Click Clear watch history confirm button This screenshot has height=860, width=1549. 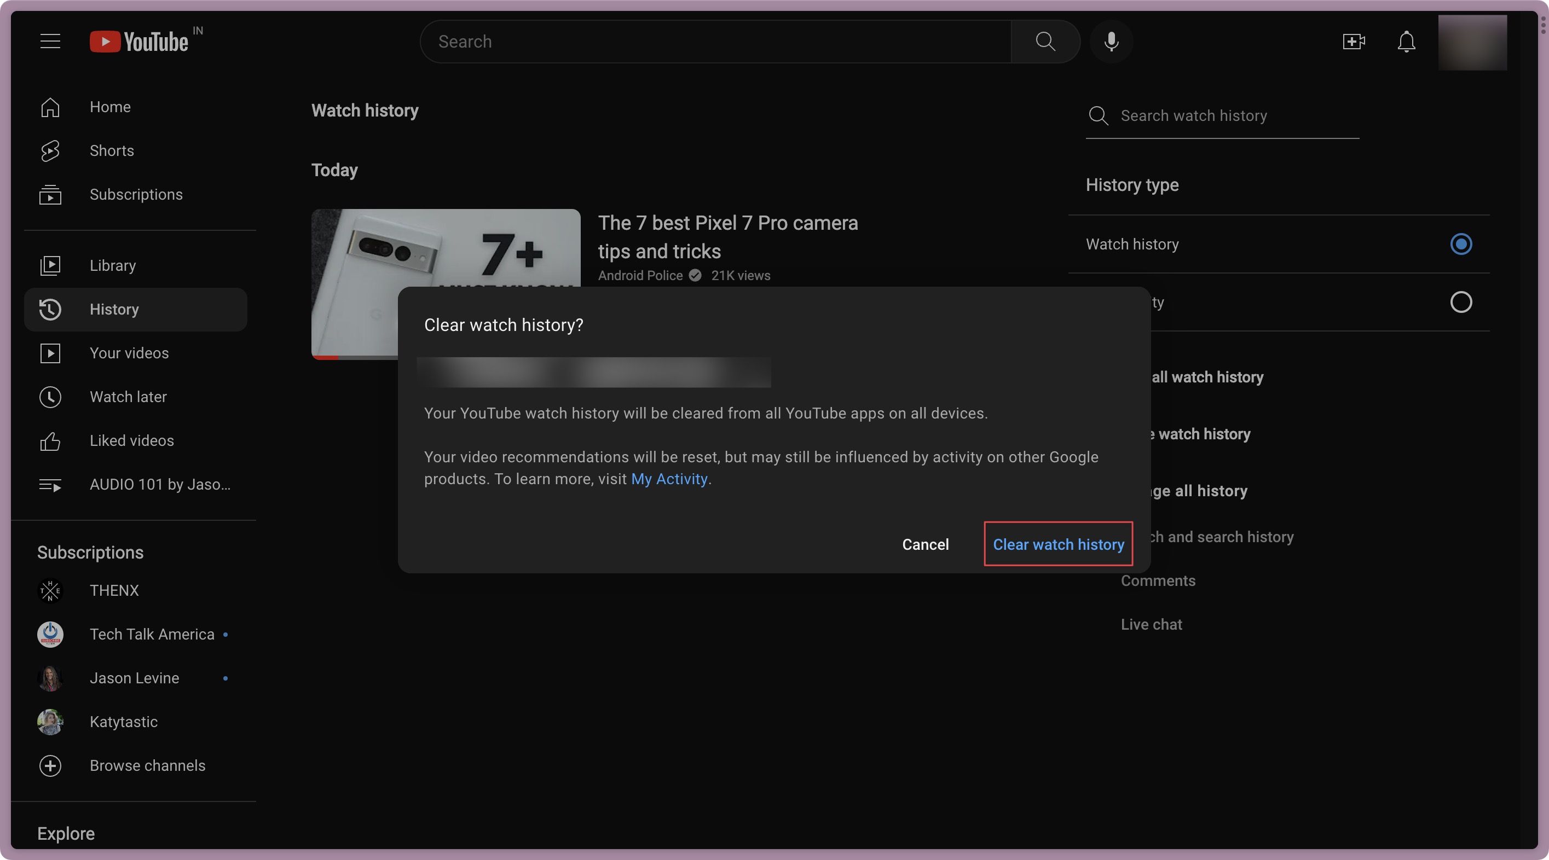coord(1057,543)
